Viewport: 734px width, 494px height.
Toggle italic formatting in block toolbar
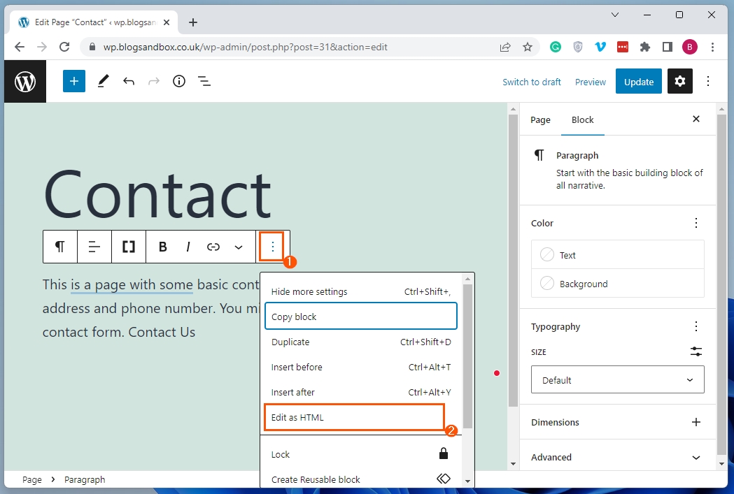coord(188,246)
